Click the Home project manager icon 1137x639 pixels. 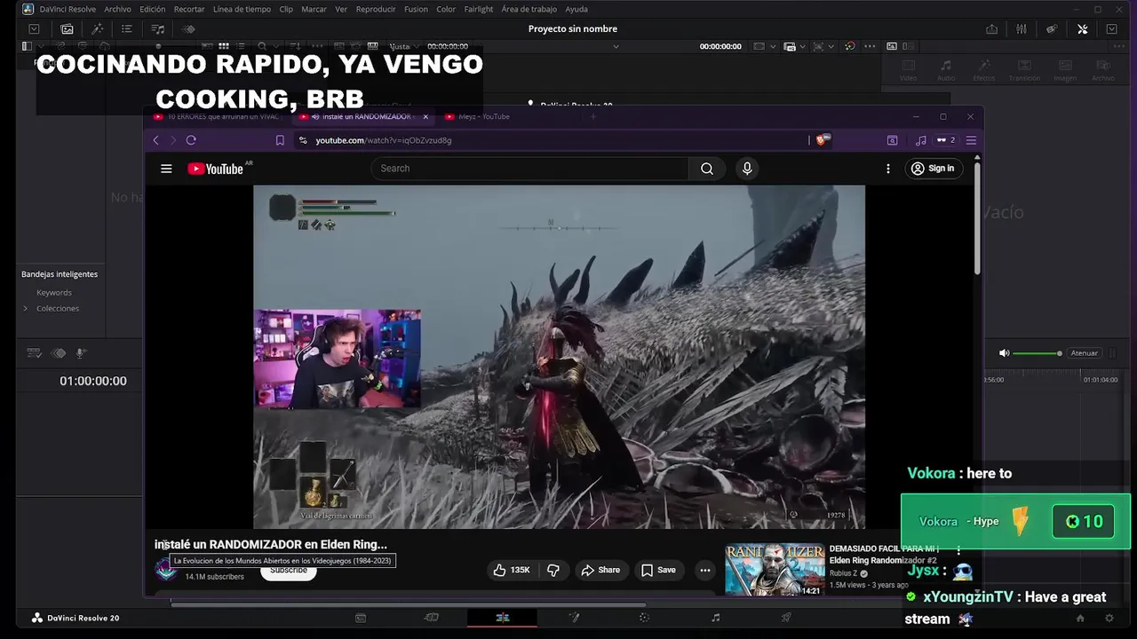pyautogui.click(x=1080, y=618)
